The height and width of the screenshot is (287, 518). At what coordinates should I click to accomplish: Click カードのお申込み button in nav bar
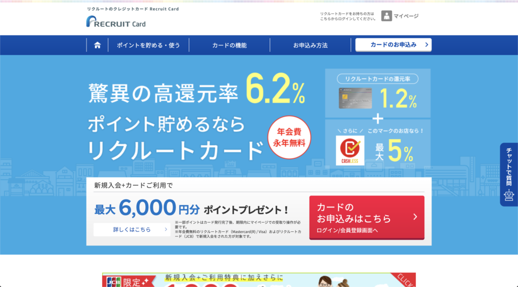coord(393,45)
